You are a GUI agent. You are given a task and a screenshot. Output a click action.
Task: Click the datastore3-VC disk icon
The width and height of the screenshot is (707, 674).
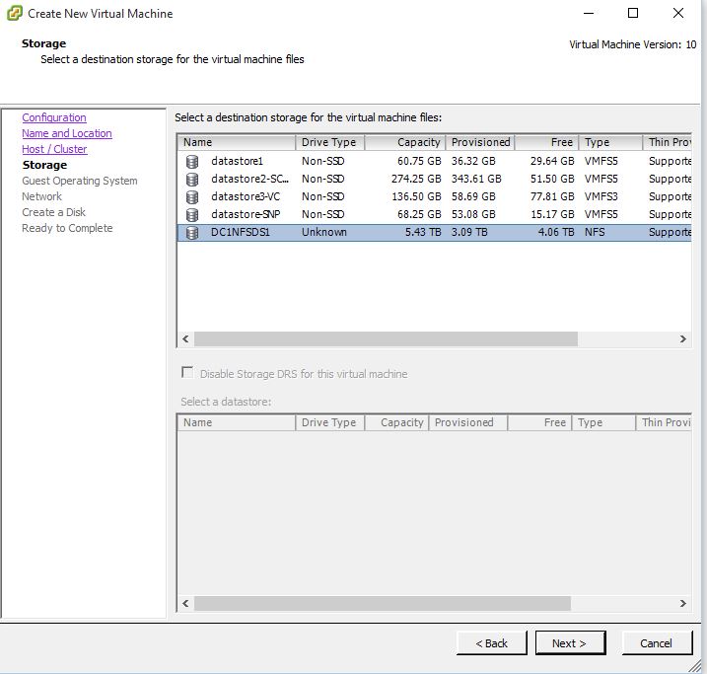pos(192,196)
